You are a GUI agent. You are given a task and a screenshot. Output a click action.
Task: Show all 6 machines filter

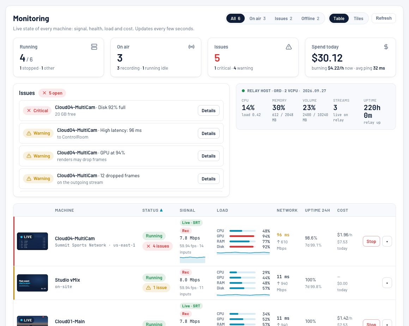tap(235, 19)
